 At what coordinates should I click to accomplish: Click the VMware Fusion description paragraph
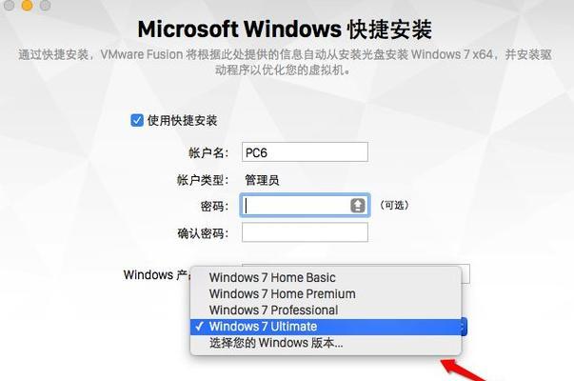pos(285,62)
